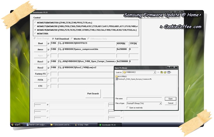214x137 pixels.
Task: Click the help question mark in dialog
Action: point(169,67)
